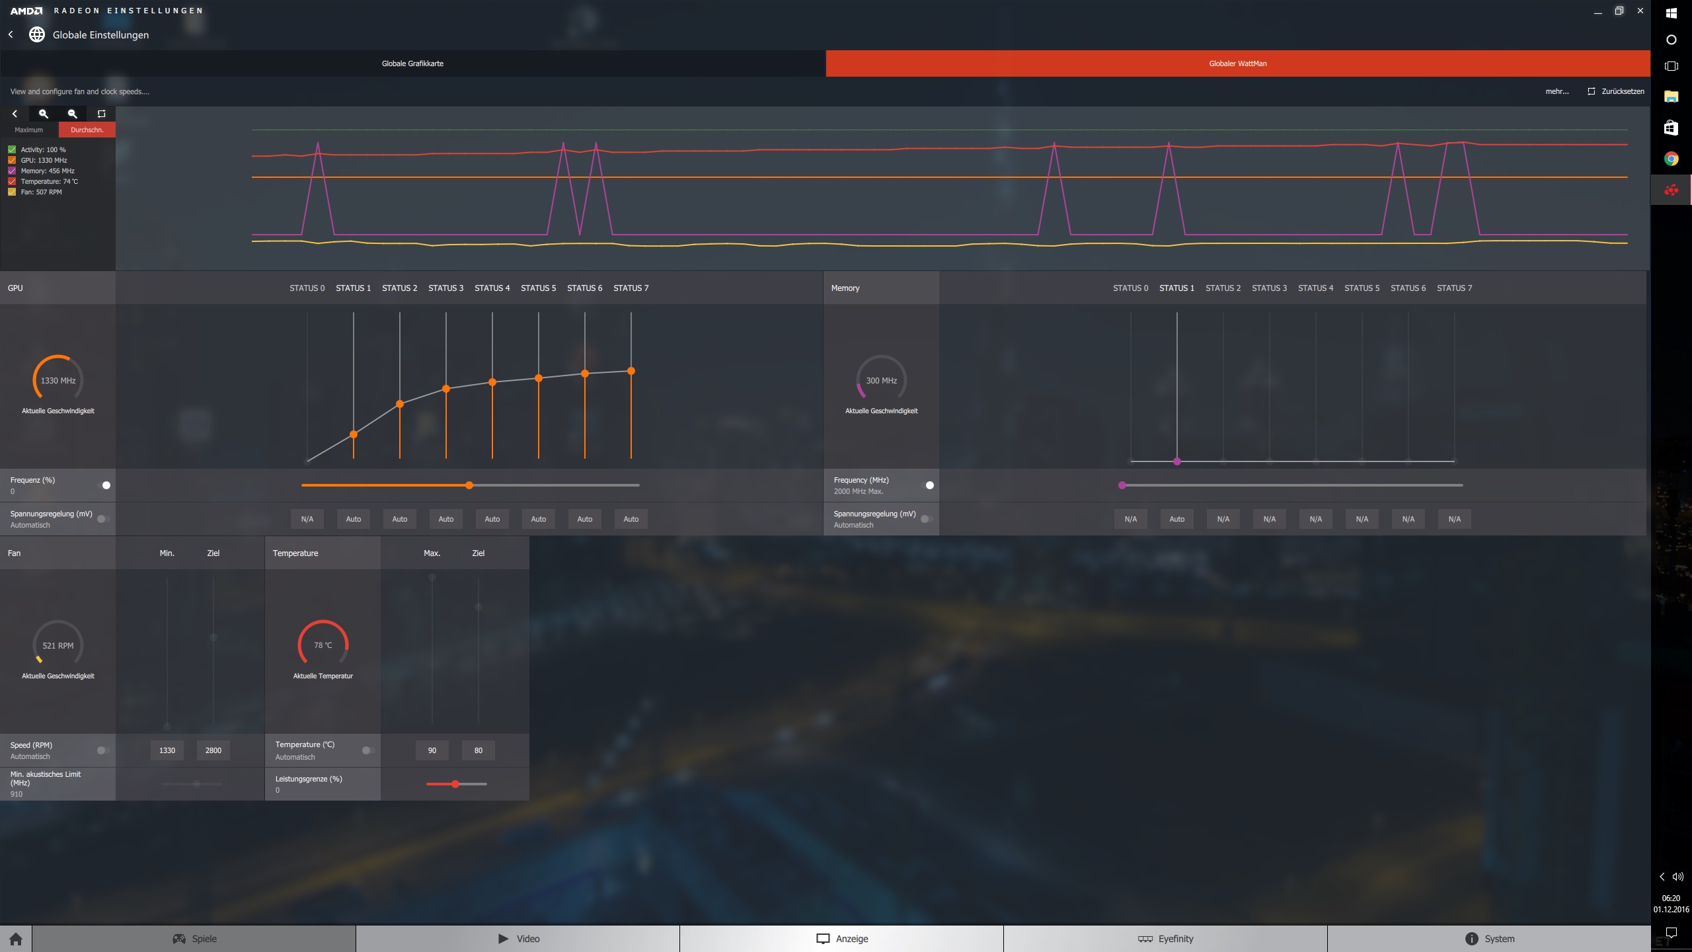Uncheck the Temperature graph checkbox
Viewport: 1692px width, 952px height.
point(12,181)
